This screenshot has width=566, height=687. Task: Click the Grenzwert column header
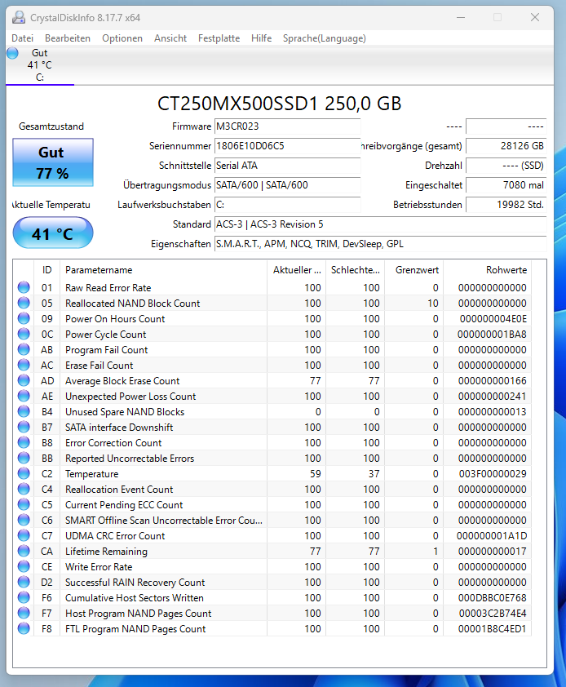414,270
